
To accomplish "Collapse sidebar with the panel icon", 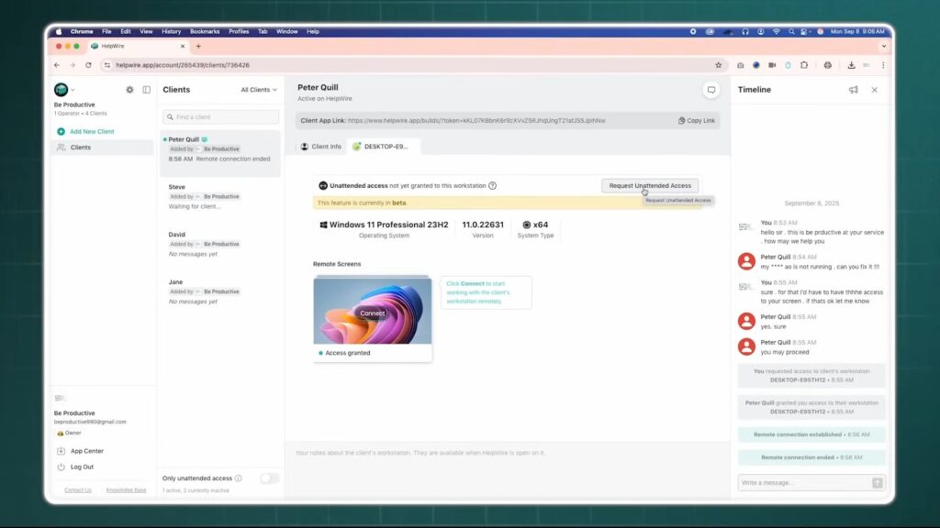I will (x=146, y=90).
